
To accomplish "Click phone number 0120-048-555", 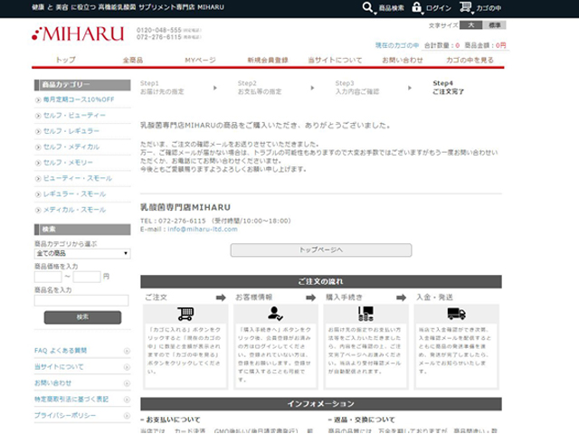I will (159, 30).
